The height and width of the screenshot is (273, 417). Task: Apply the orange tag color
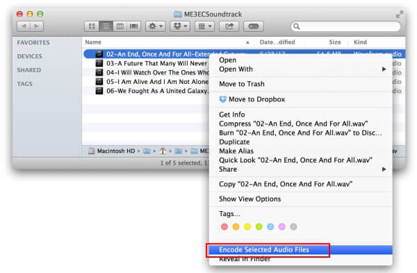click(x=236, y=226)
